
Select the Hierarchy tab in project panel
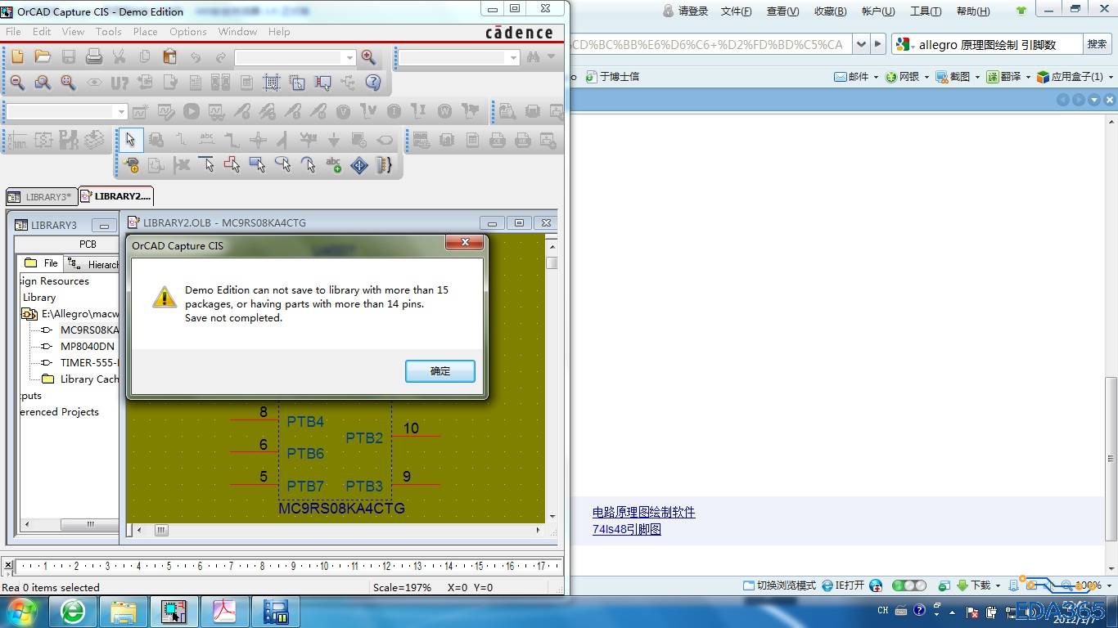(x=92, y=264)
